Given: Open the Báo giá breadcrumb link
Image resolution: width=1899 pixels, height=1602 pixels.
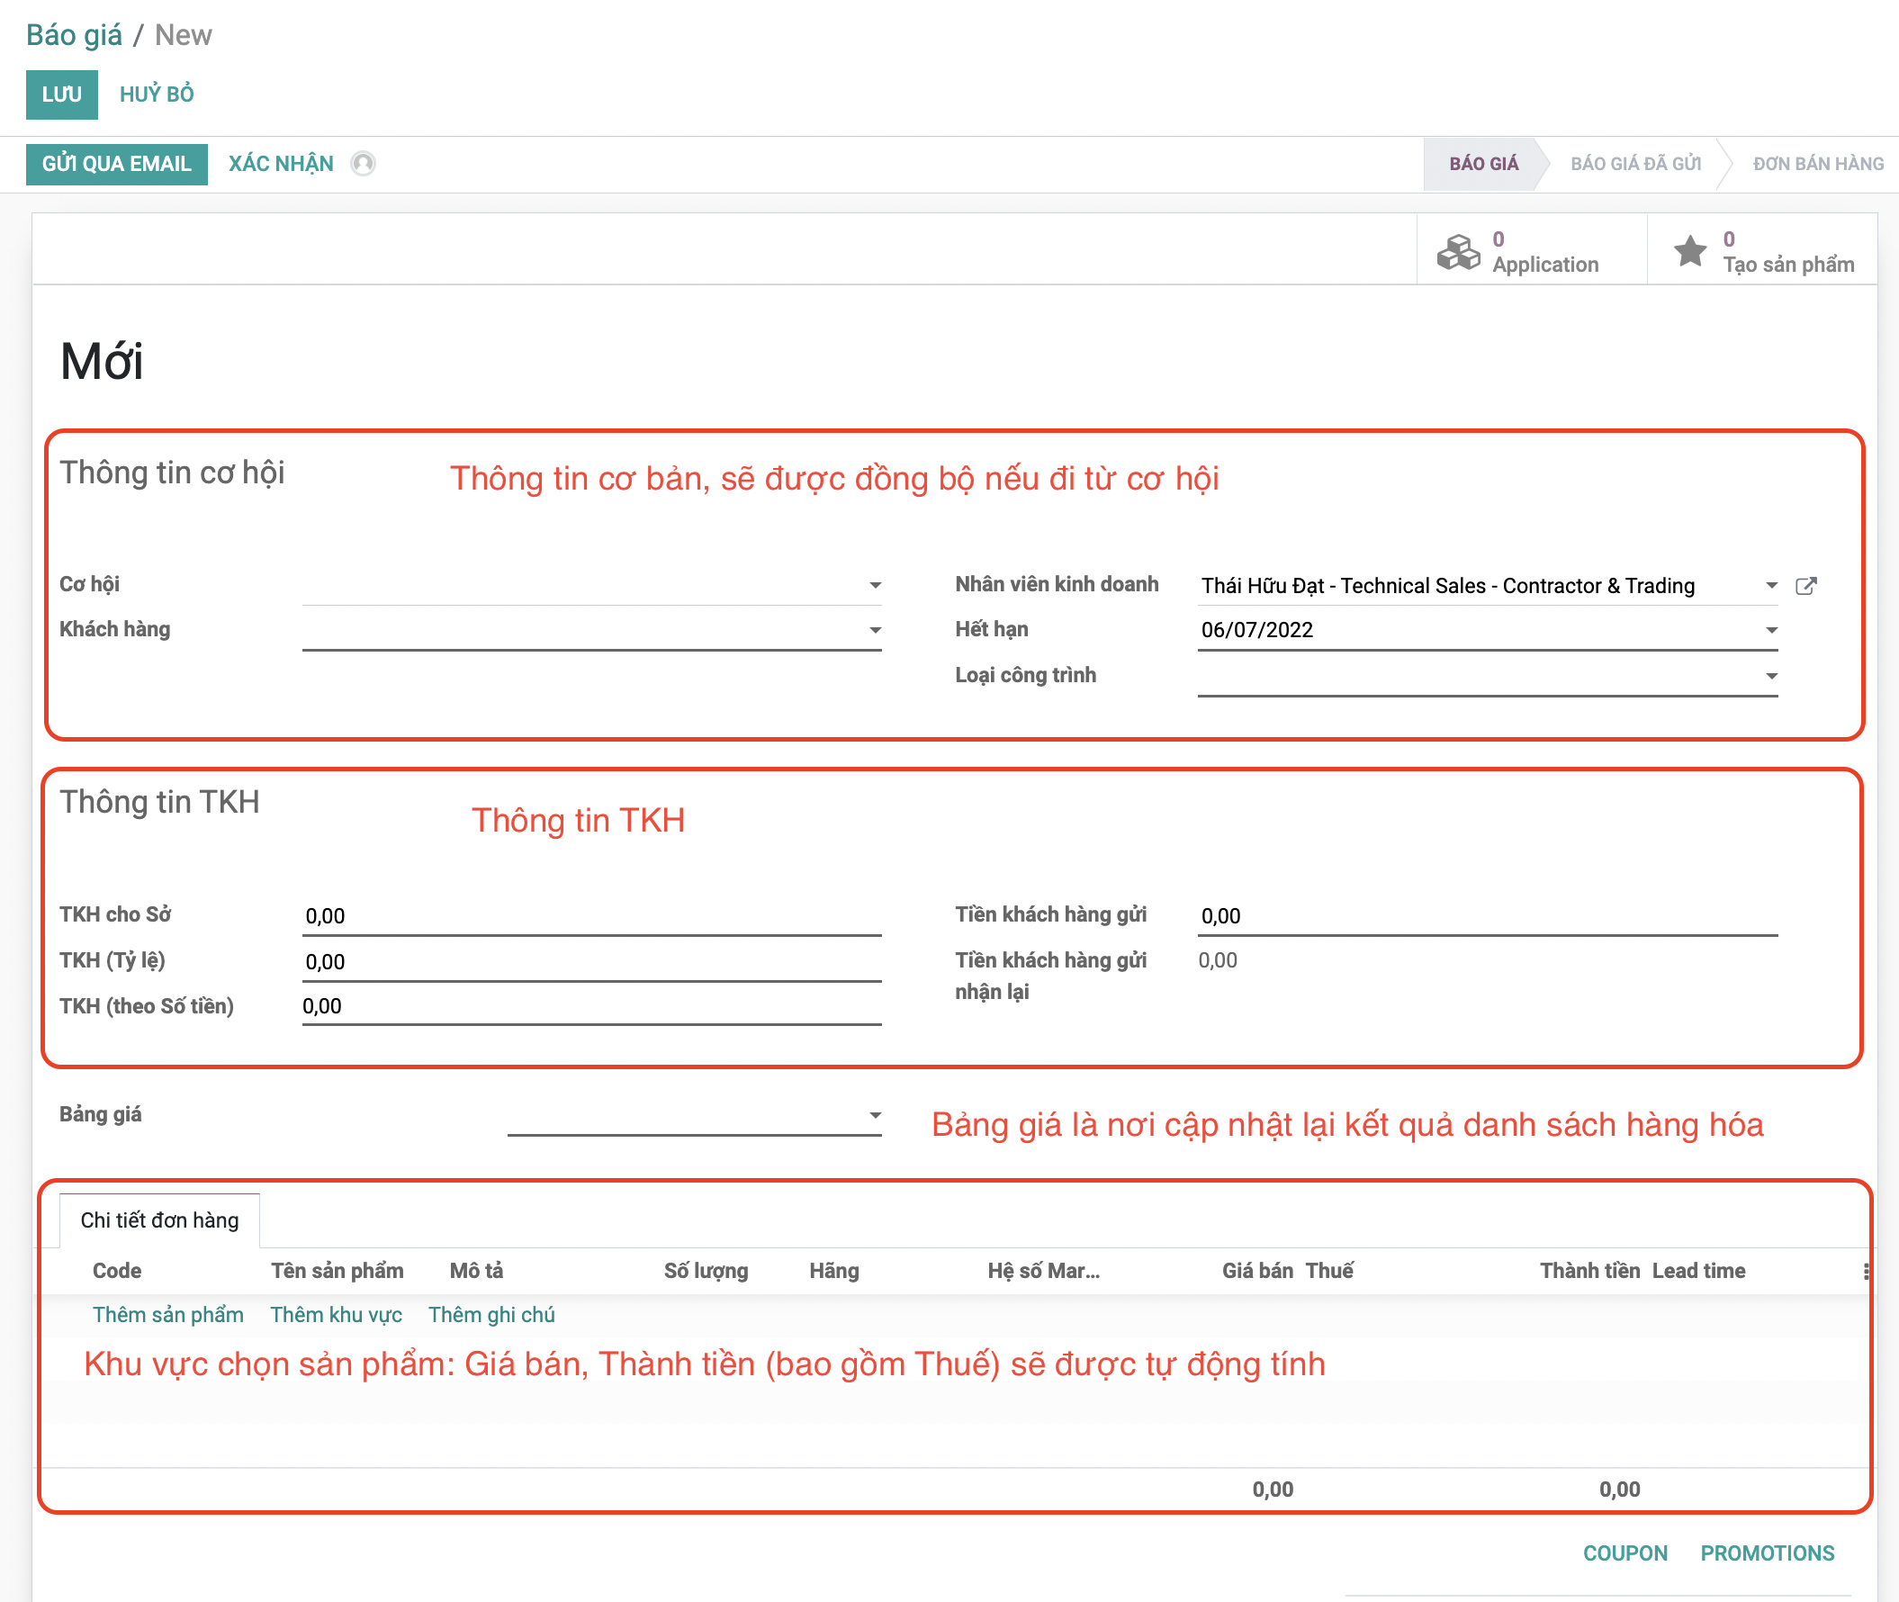Looking at the screenshot, I should [74, 34].
